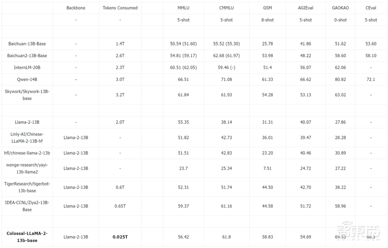Select the Linly-AI/Chinese-LLaMA-2-13B-hf row label
This screenshot has height=248, width=388.
coord(27,137)
